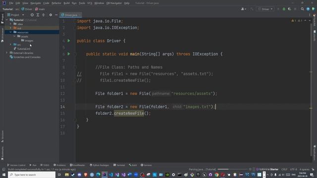The width and height of the screenshot is (317, 178).
Task: Click CRLF line separator in status bar
Action: pos(284,169)
